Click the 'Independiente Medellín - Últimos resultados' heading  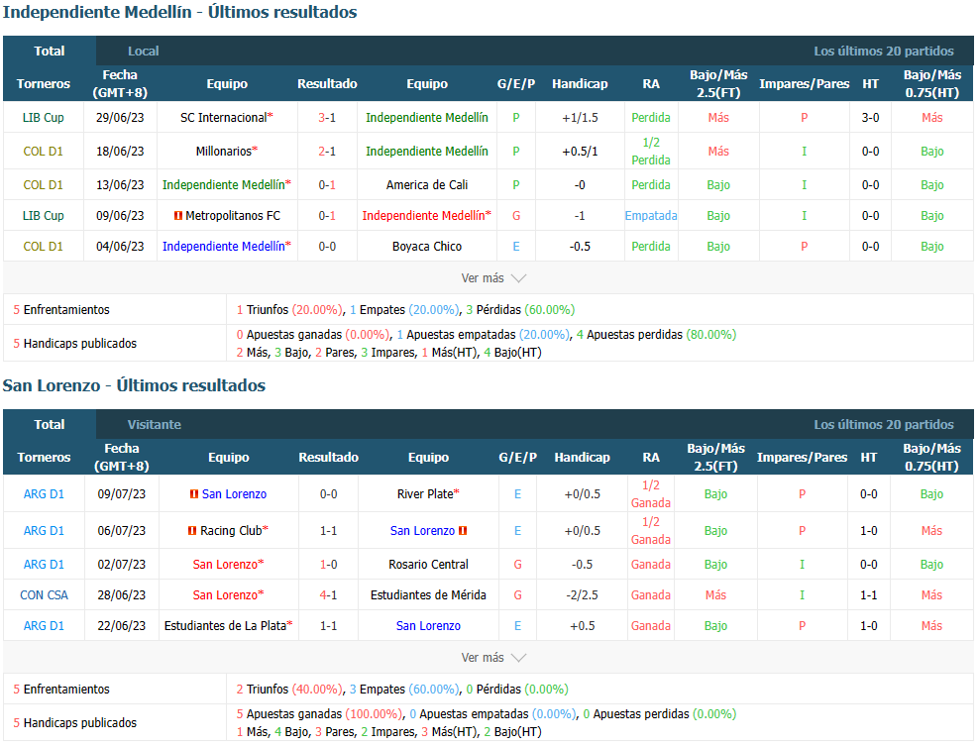pos(179,13)
